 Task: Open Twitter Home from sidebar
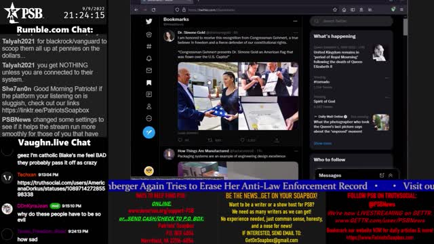pyautogui.click(x=149, y=35)
